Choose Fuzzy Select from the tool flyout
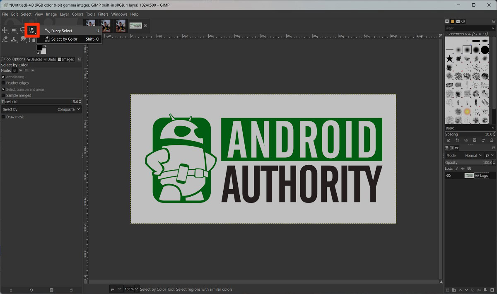The image size is (497, 294). (x=61, y=31)
